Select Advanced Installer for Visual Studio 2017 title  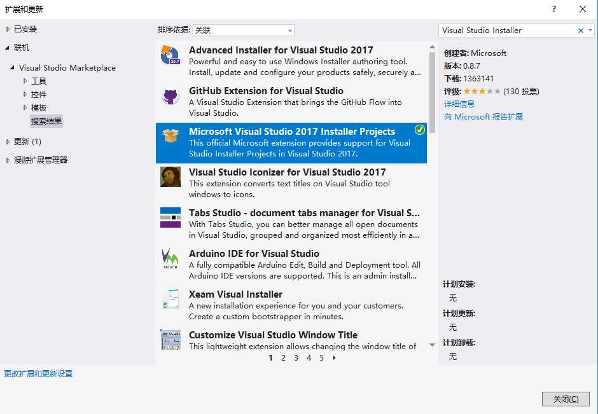coord(281,50)
